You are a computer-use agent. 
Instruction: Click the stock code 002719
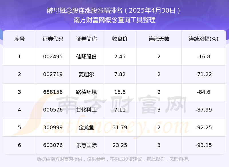tap(53, 74)
